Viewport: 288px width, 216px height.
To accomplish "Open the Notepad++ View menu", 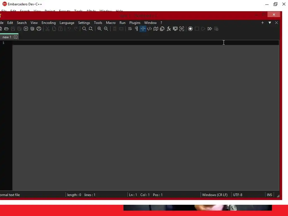I will click(34, 23).
